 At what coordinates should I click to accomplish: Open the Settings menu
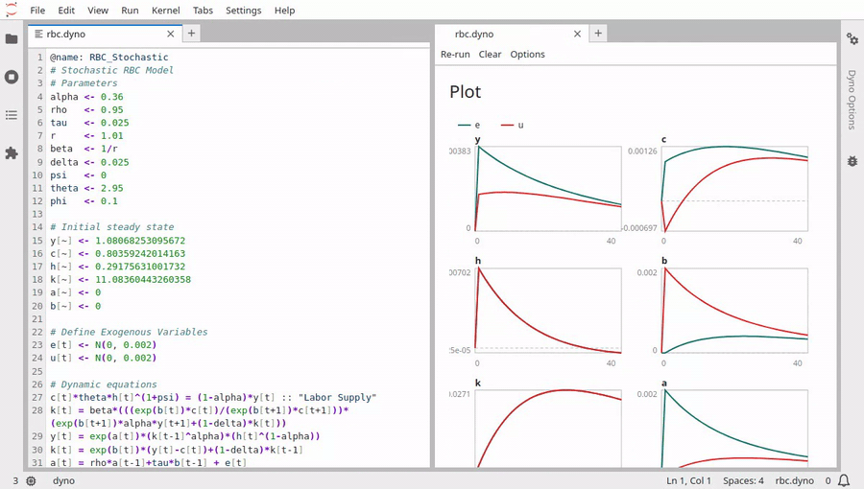(244, 11)
